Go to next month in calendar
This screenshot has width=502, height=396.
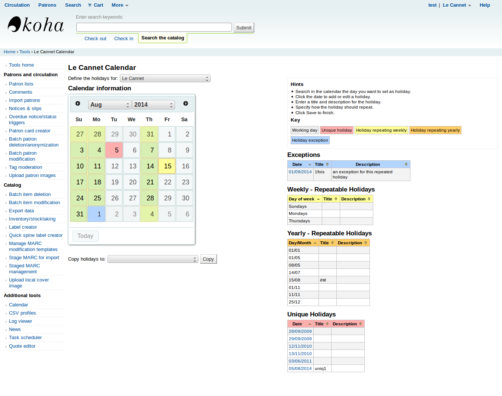[185, 104]
